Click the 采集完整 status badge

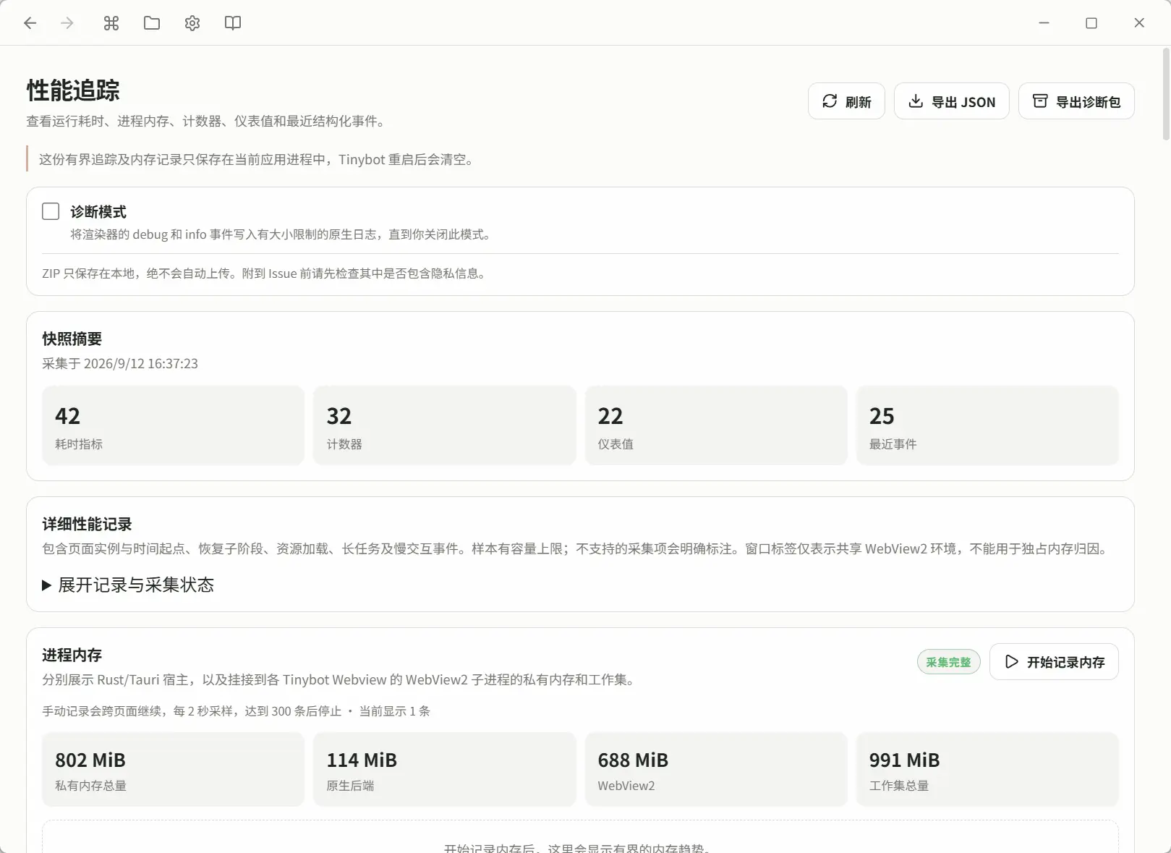948,662
